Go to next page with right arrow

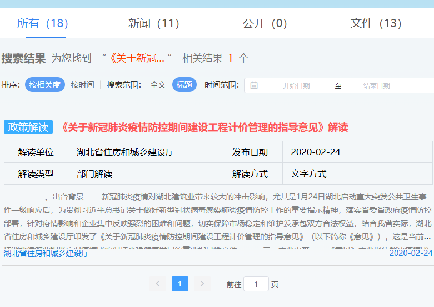click(x=202, y=284)
